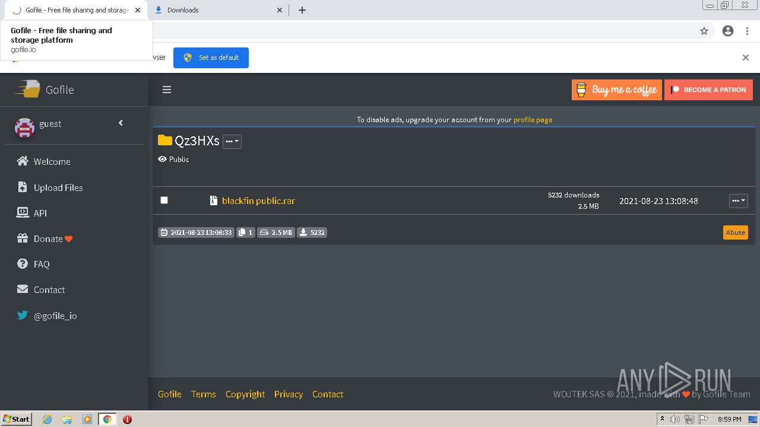Close the Gofile browser tab

[x=138, y=10]
